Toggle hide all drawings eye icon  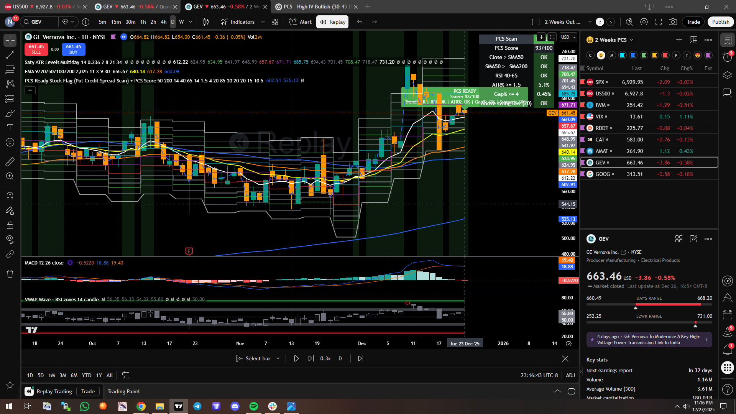[10, 240]
